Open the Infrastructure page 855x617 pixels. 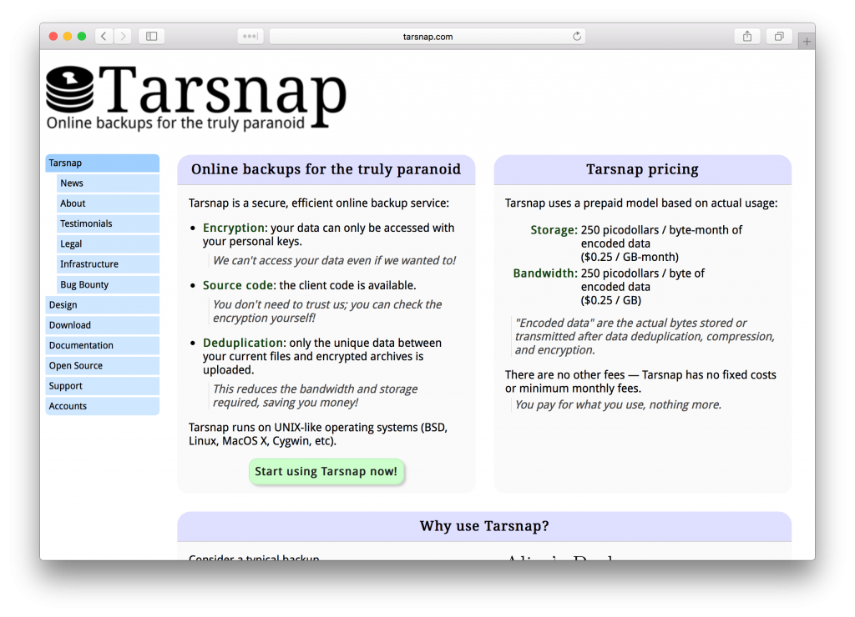(108, 264)
